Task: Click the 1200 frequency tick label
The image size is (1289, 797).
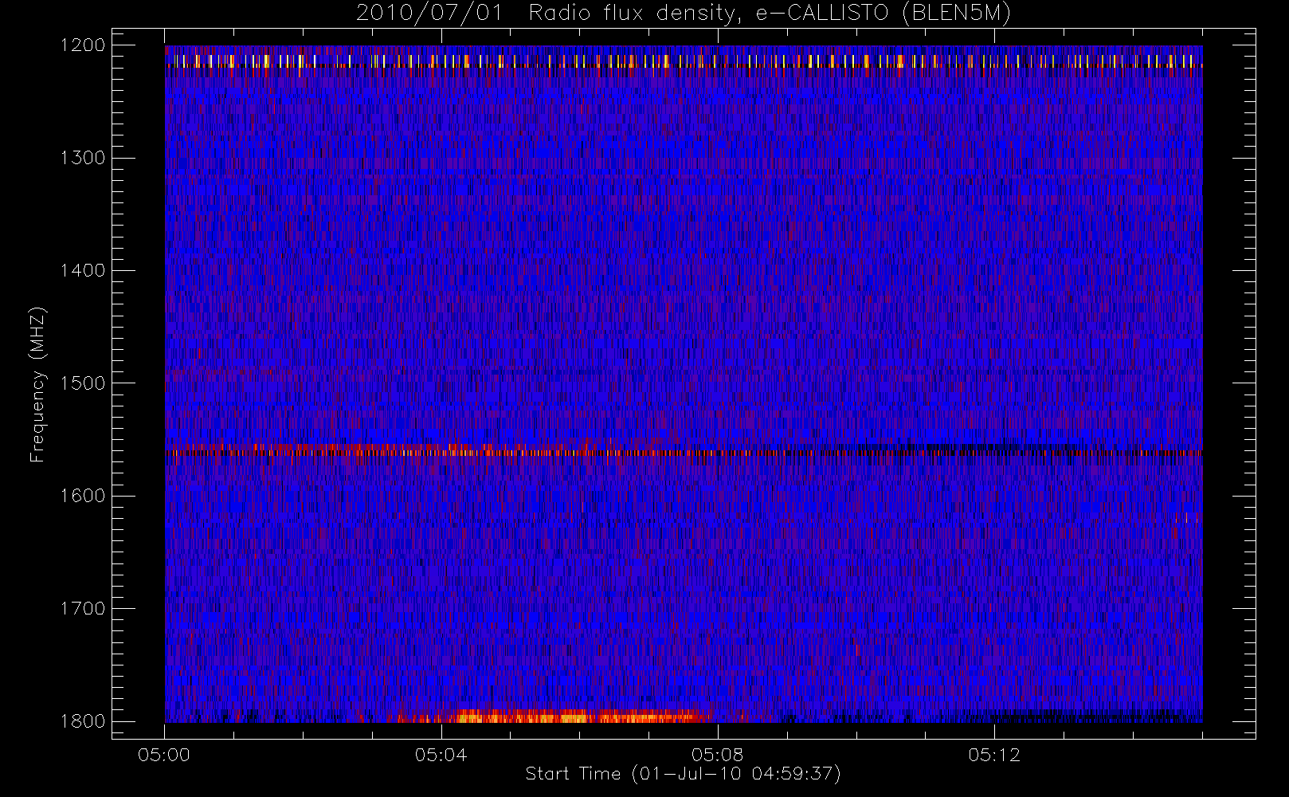Action: 83,45
